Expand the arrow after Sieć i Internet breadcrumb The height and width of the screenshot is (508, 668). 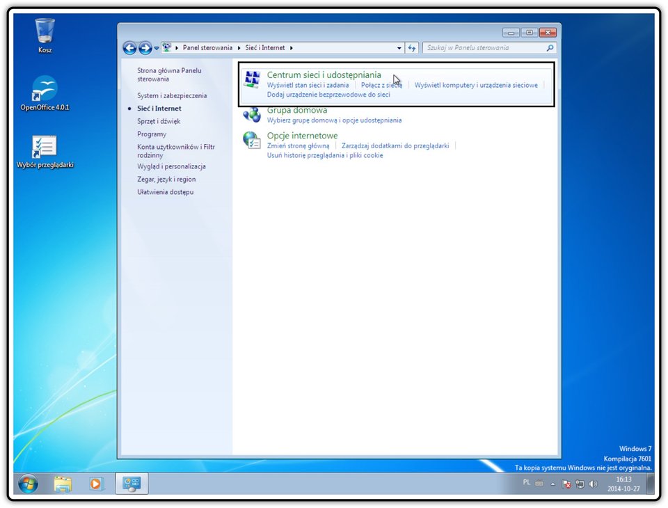pyautogui.click(x=292, y=48)
